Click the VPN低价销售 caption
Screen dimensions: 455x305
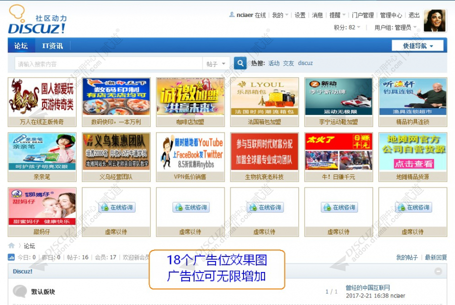190,176
